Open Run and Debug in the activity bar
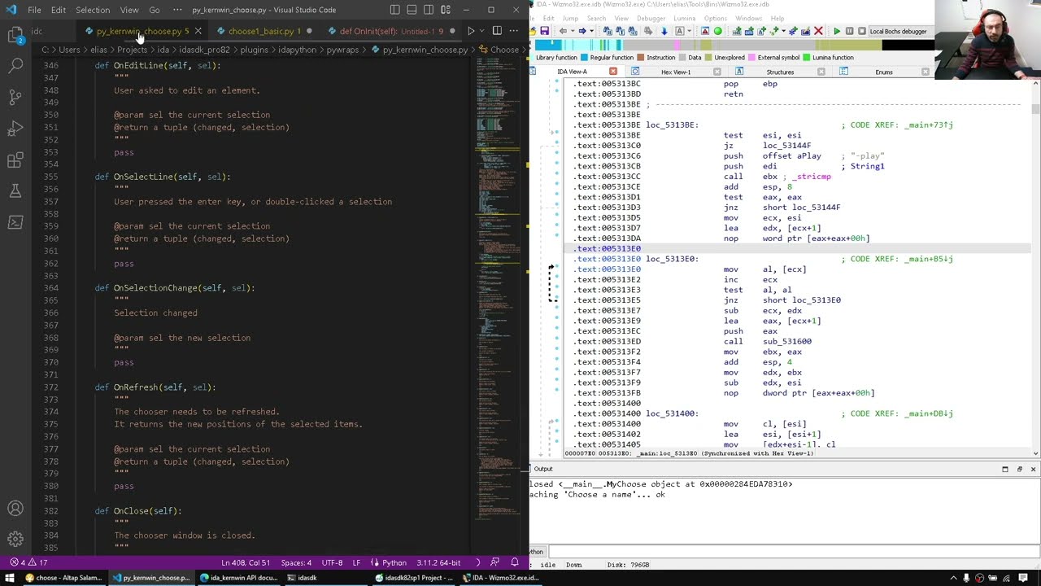This screenshot has width=1041, height=586. coord(15,129)
